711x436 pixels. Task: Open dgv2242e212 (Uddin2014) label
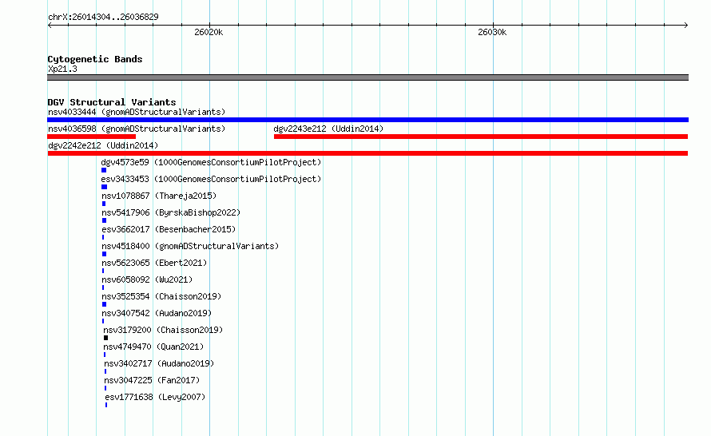pos(103,145)
